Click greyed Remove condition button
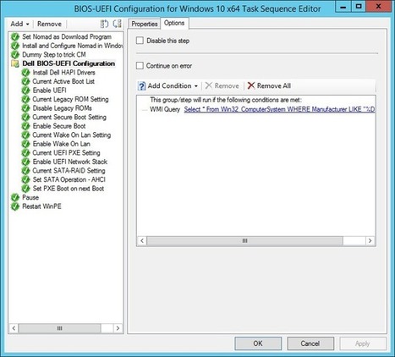Viewport: 395px width, 357px height. (222, 85)
